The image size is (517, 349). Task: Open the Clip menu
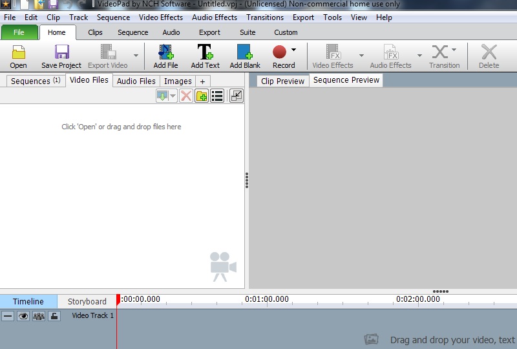click(53, 17)
